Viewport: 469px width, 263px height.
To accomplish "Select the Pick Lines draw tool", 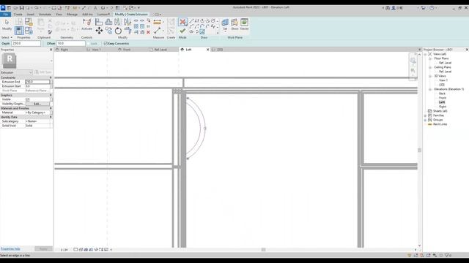I will click(202, 31).
